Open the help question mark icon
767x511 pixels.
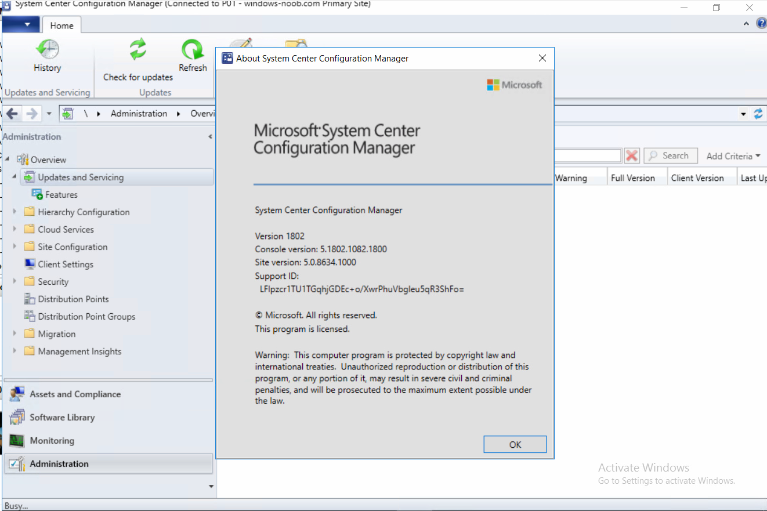click(x=762, y=24)
